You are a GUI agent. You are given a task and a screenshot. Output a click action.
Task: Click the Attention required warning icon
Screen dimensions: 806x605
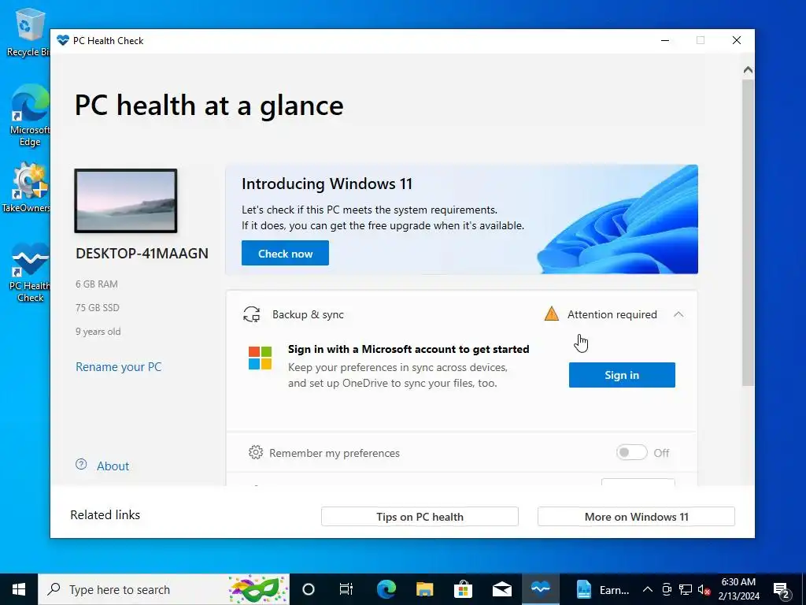click(552, 314)
